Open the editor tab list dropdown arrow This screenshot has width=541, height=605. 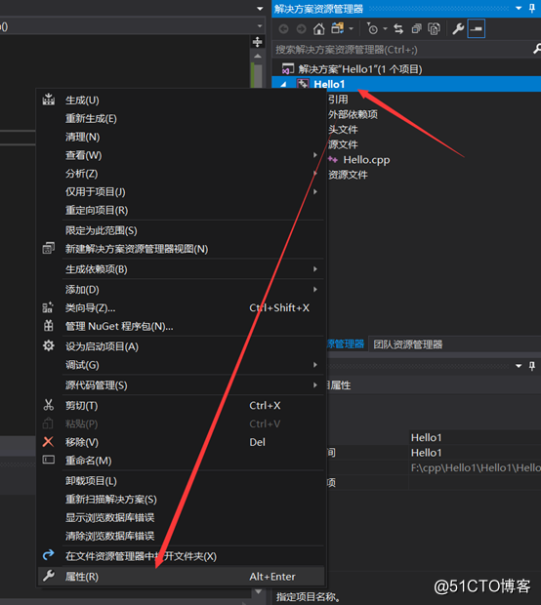click(x=260, y=8)
